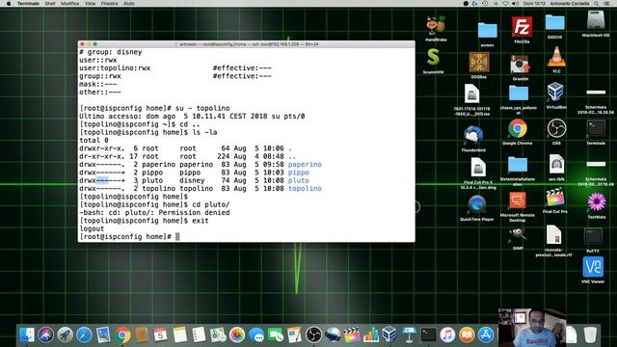Viewport: 617px width, 347px height.
Task: Click the terminal cursor after root prompt
Action: click(x=177, y=237)
